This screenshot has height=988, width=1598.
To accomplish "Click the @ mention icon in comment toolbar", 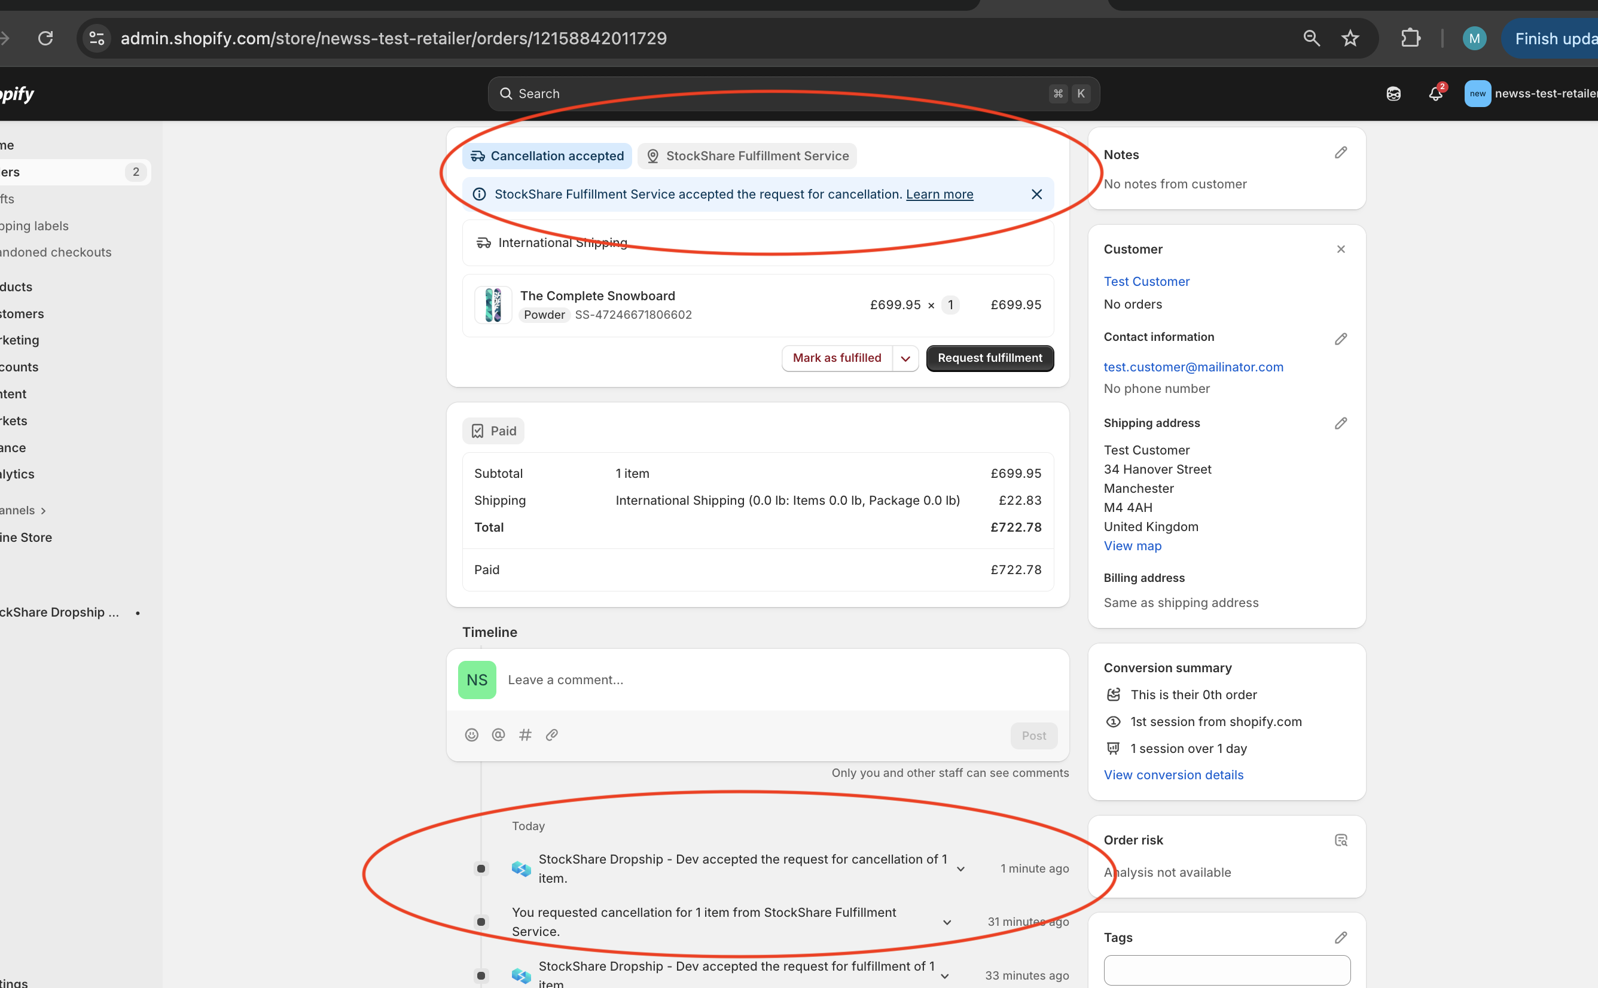I will click(498, 735).
